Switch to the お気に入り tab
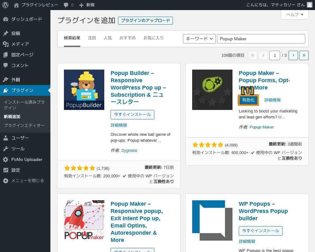Screen dimensions: 315x252 (x=153, y=38)
